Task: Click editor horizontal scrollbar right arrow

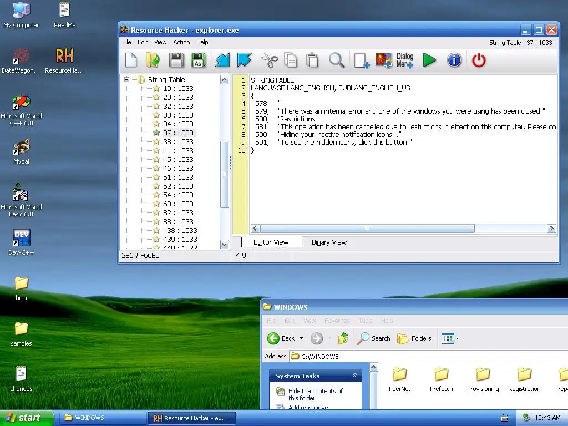Action: click(551, 228)
